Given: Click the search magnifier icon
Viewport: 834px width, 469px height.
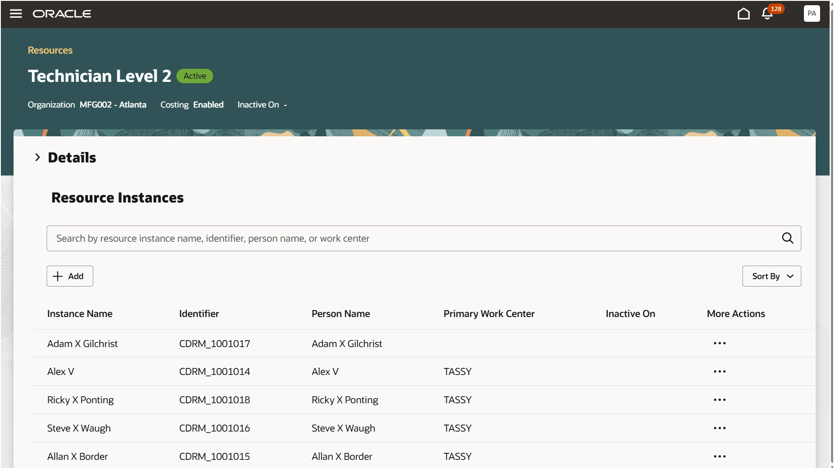Looking at the screenshot, I should pyautogui.click(x=787, y=238).
